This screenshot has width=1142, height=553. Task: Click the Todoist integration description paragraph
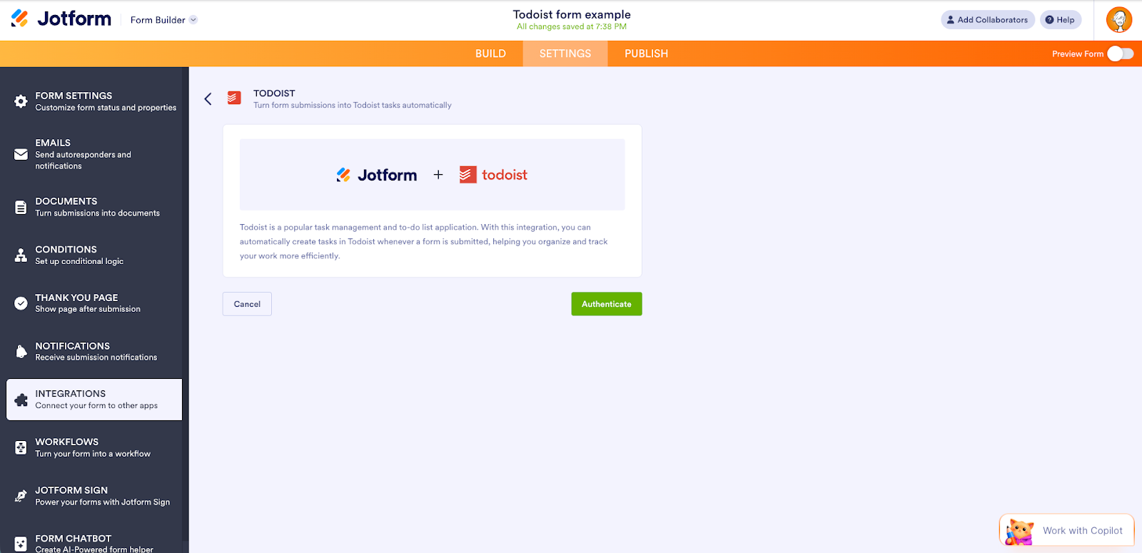pyautogui.click(x=424, y=241)
